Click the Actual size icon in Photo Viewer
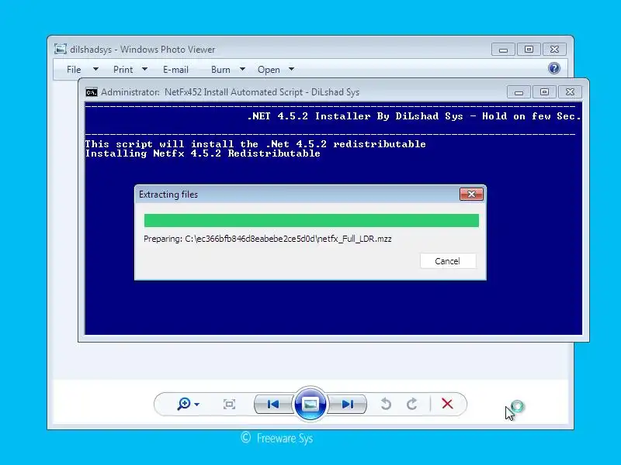Image resolution: width=621 pixels, height=465 pixels. pos(229,404)
